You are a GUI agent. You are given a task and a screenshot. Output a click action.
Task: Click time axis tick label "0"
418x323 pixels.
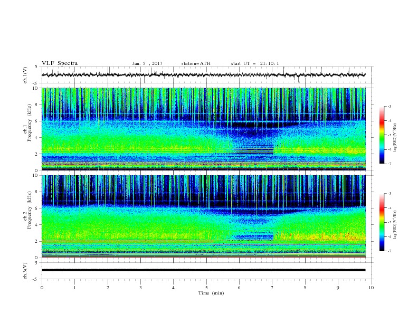pyautogui.click(x=42, y=288)
